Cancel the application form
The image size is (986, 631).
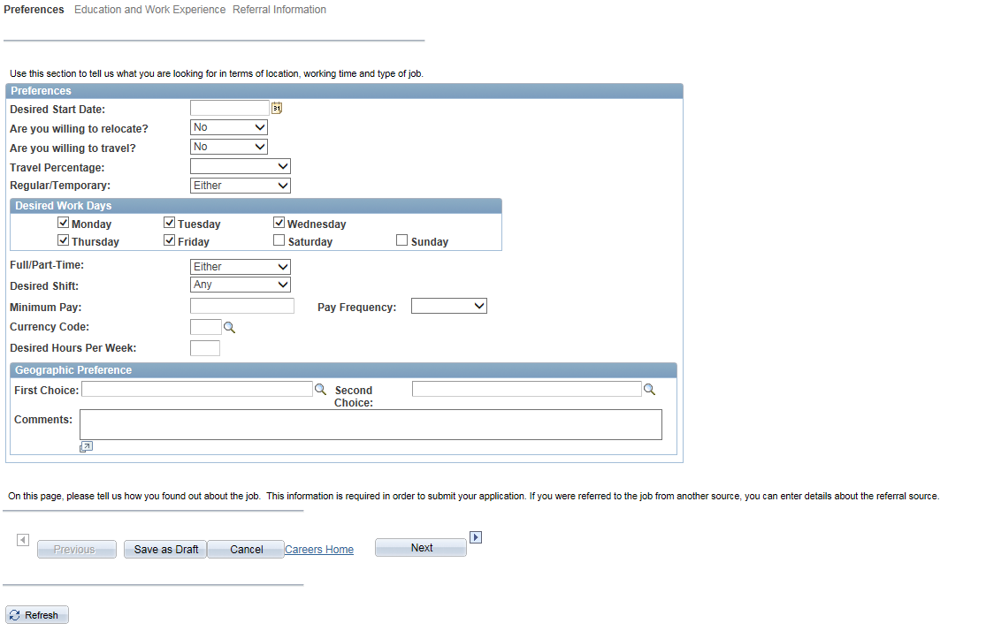point(246,550)
